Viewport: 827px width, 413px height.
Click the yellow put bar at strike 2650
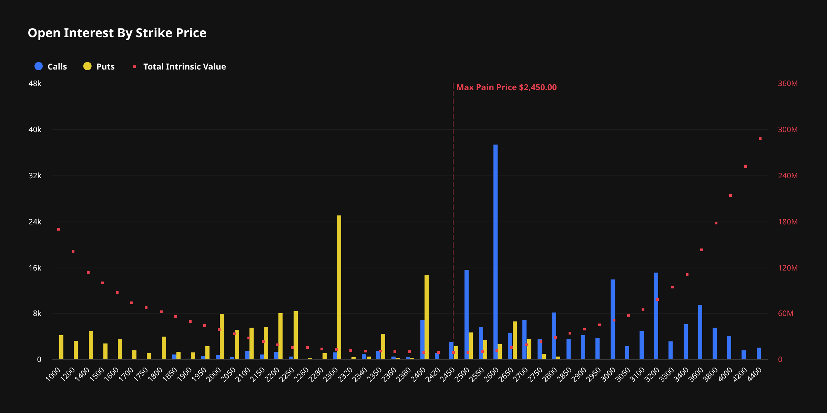pos(515,340)
